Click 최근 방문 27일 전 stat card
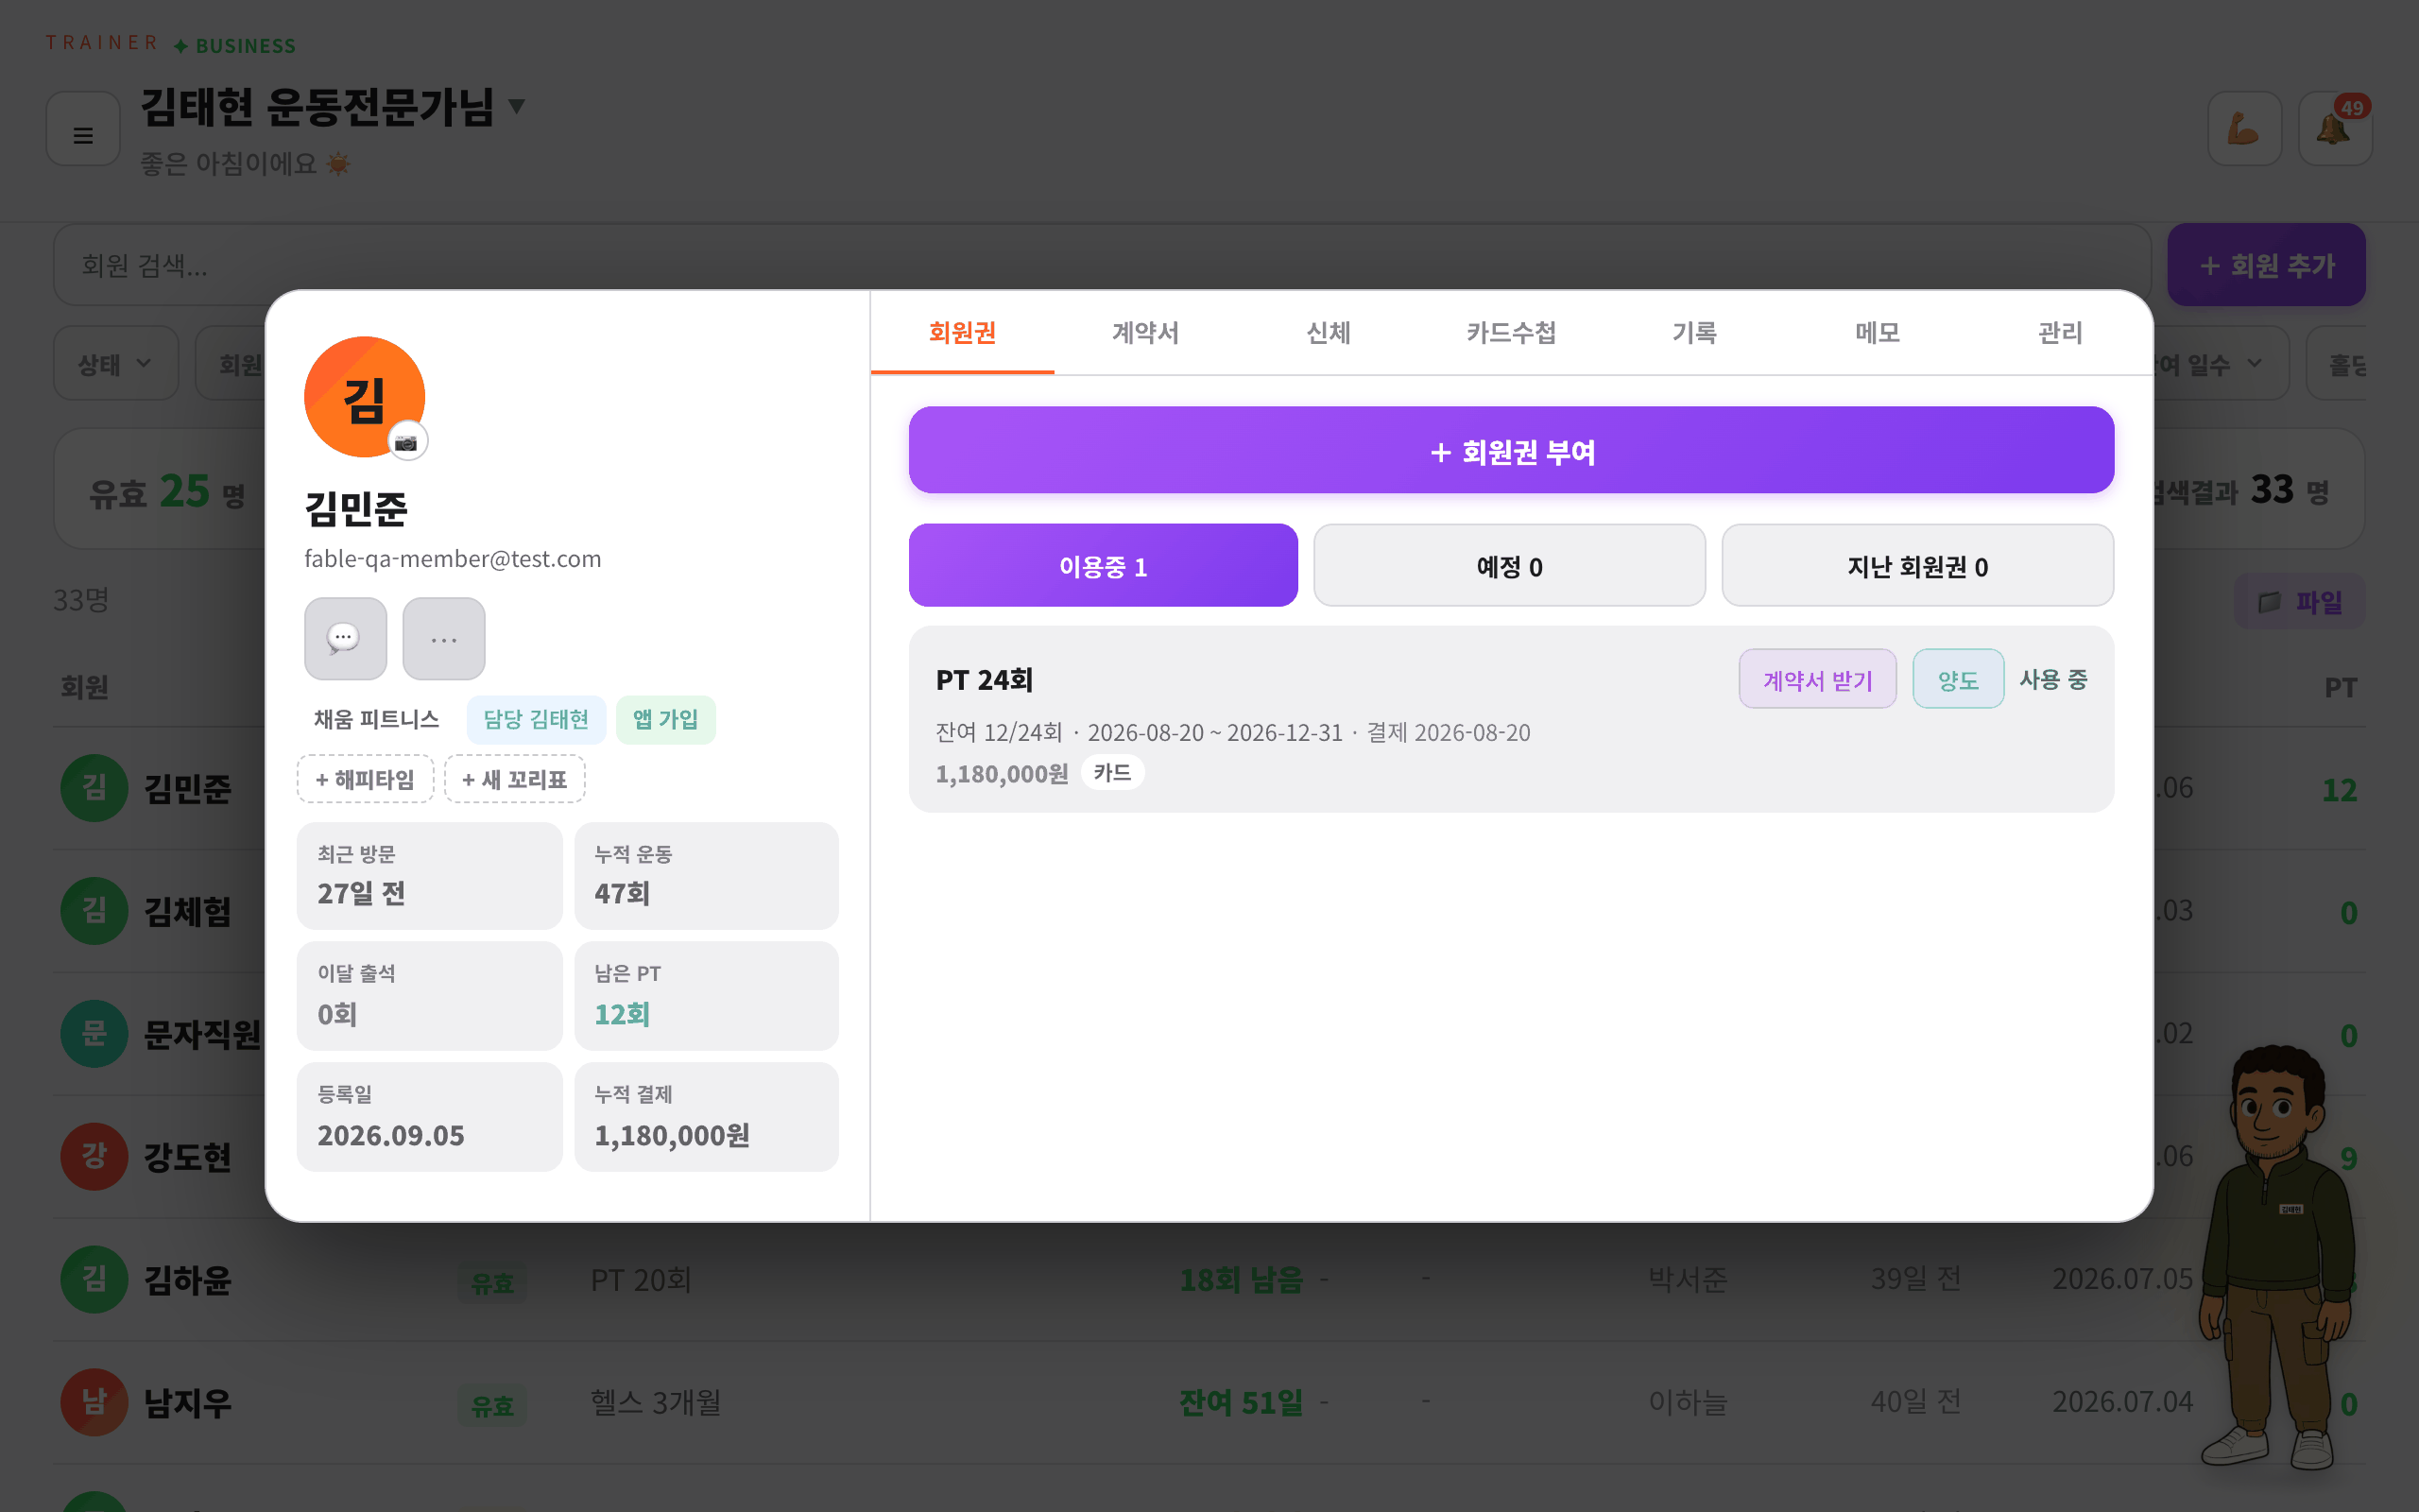This screenshot has height=1512, width=2419. (x=430, y=876)
